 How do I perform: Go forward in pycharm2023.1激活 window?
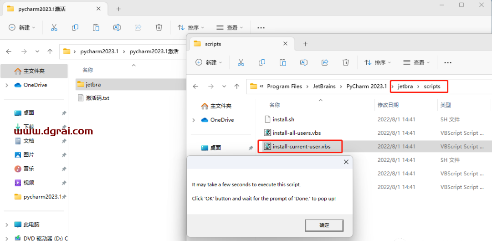pyautogui.click(x=24, y=51)
